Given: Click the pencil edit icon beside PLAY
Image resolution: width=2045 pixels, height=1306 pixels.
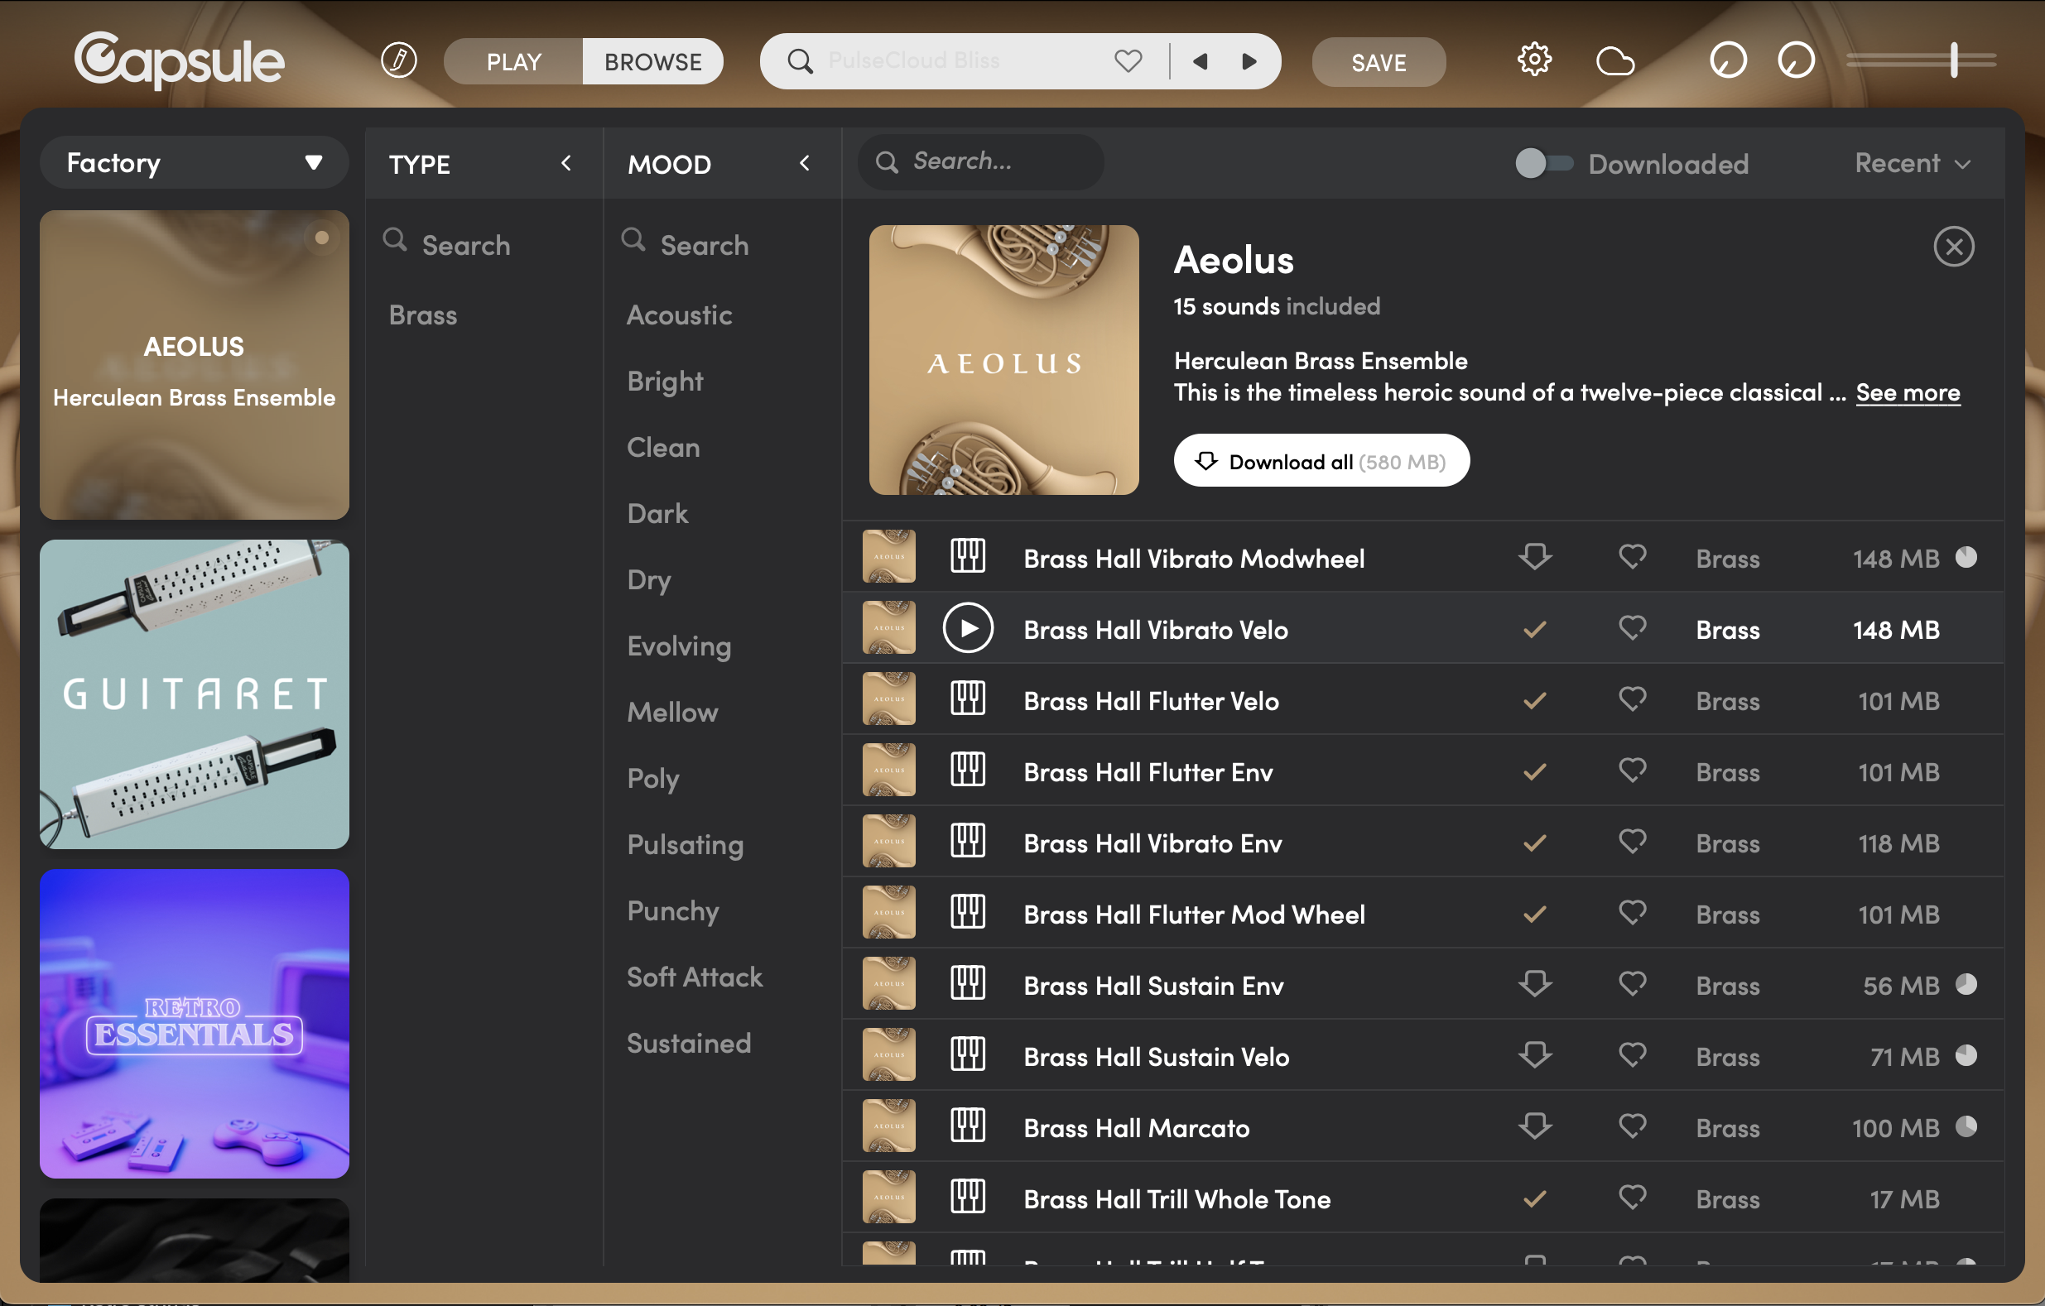Looking at the screenshot, I should (398, 60).
